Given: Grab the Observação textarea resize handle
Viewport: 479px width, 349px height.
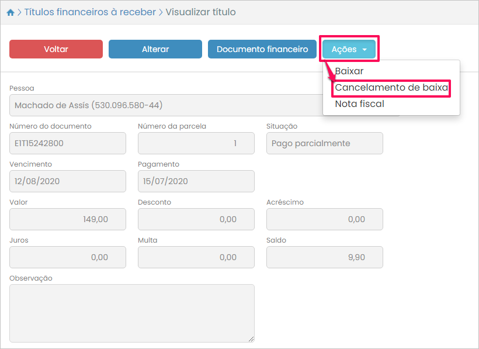Looking at the screenshot, I should coord(251,339).
